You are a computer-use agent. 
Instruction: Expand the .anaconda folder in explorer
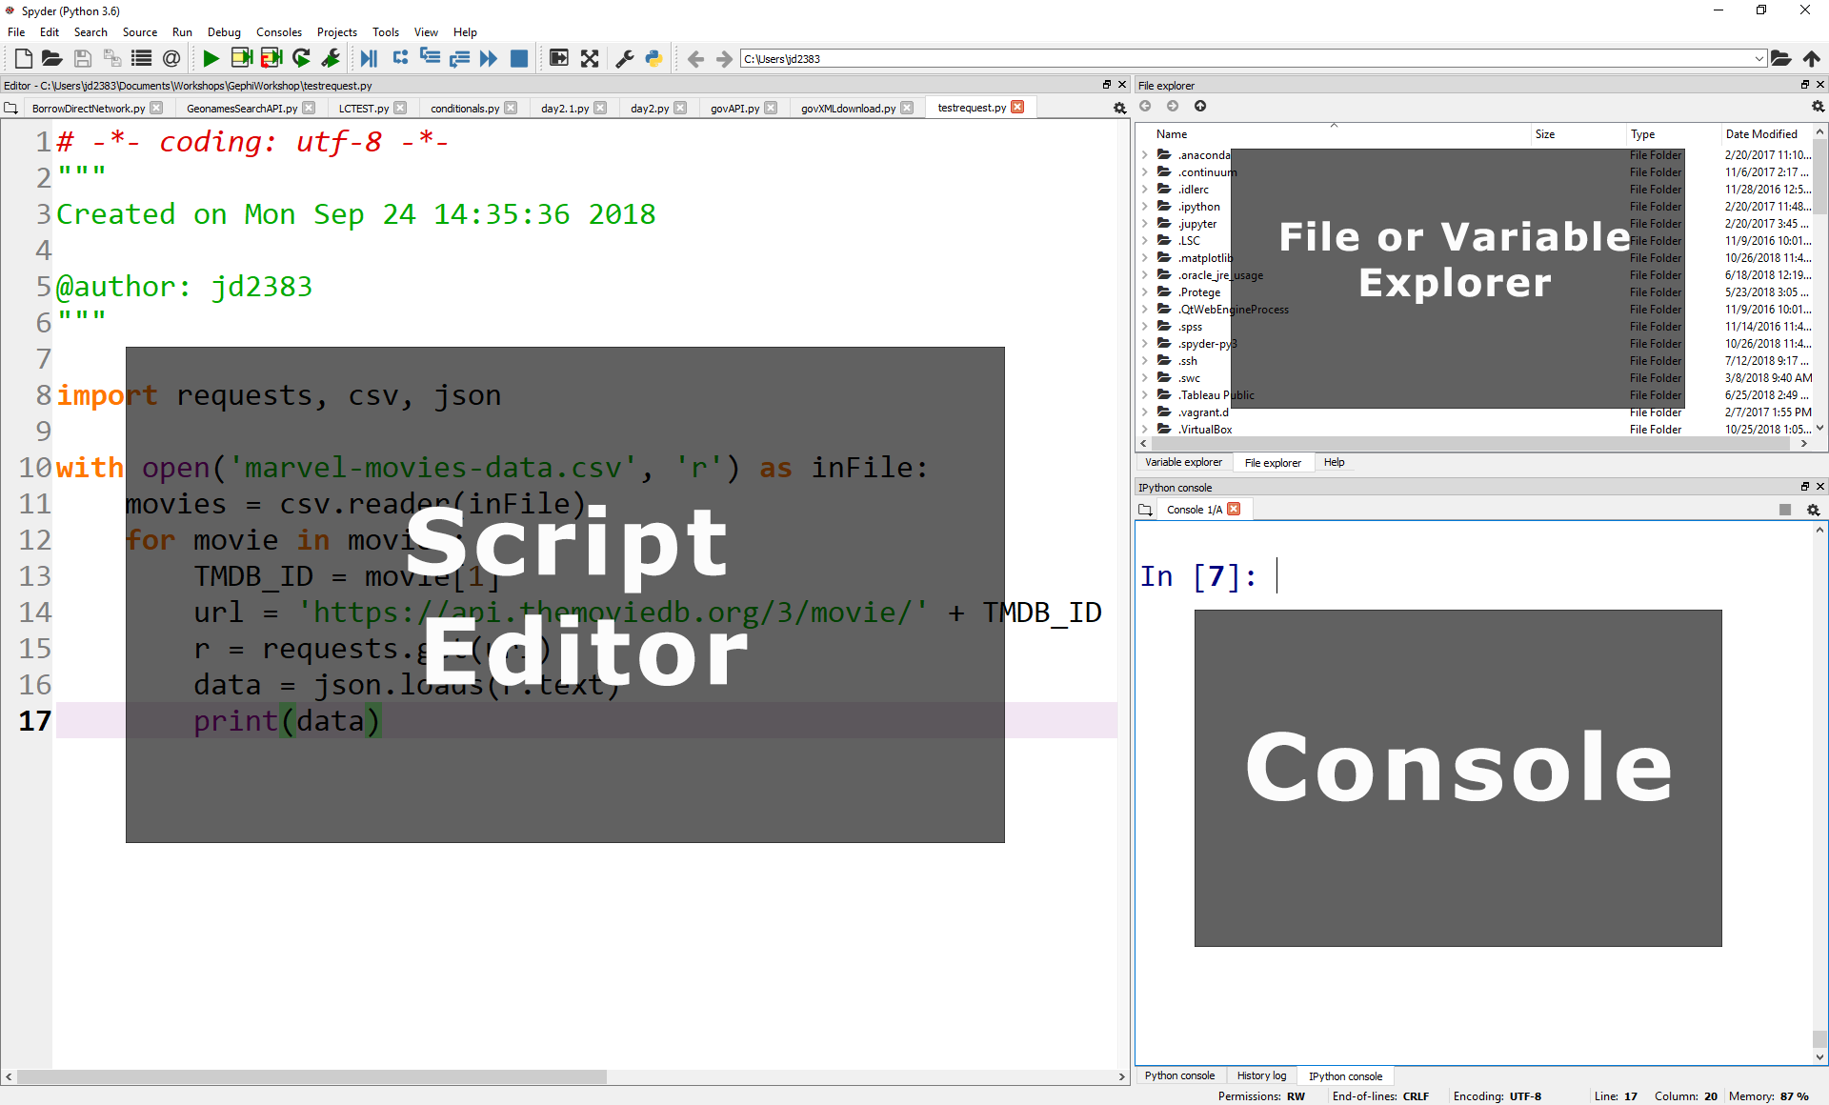[1147, 154]
